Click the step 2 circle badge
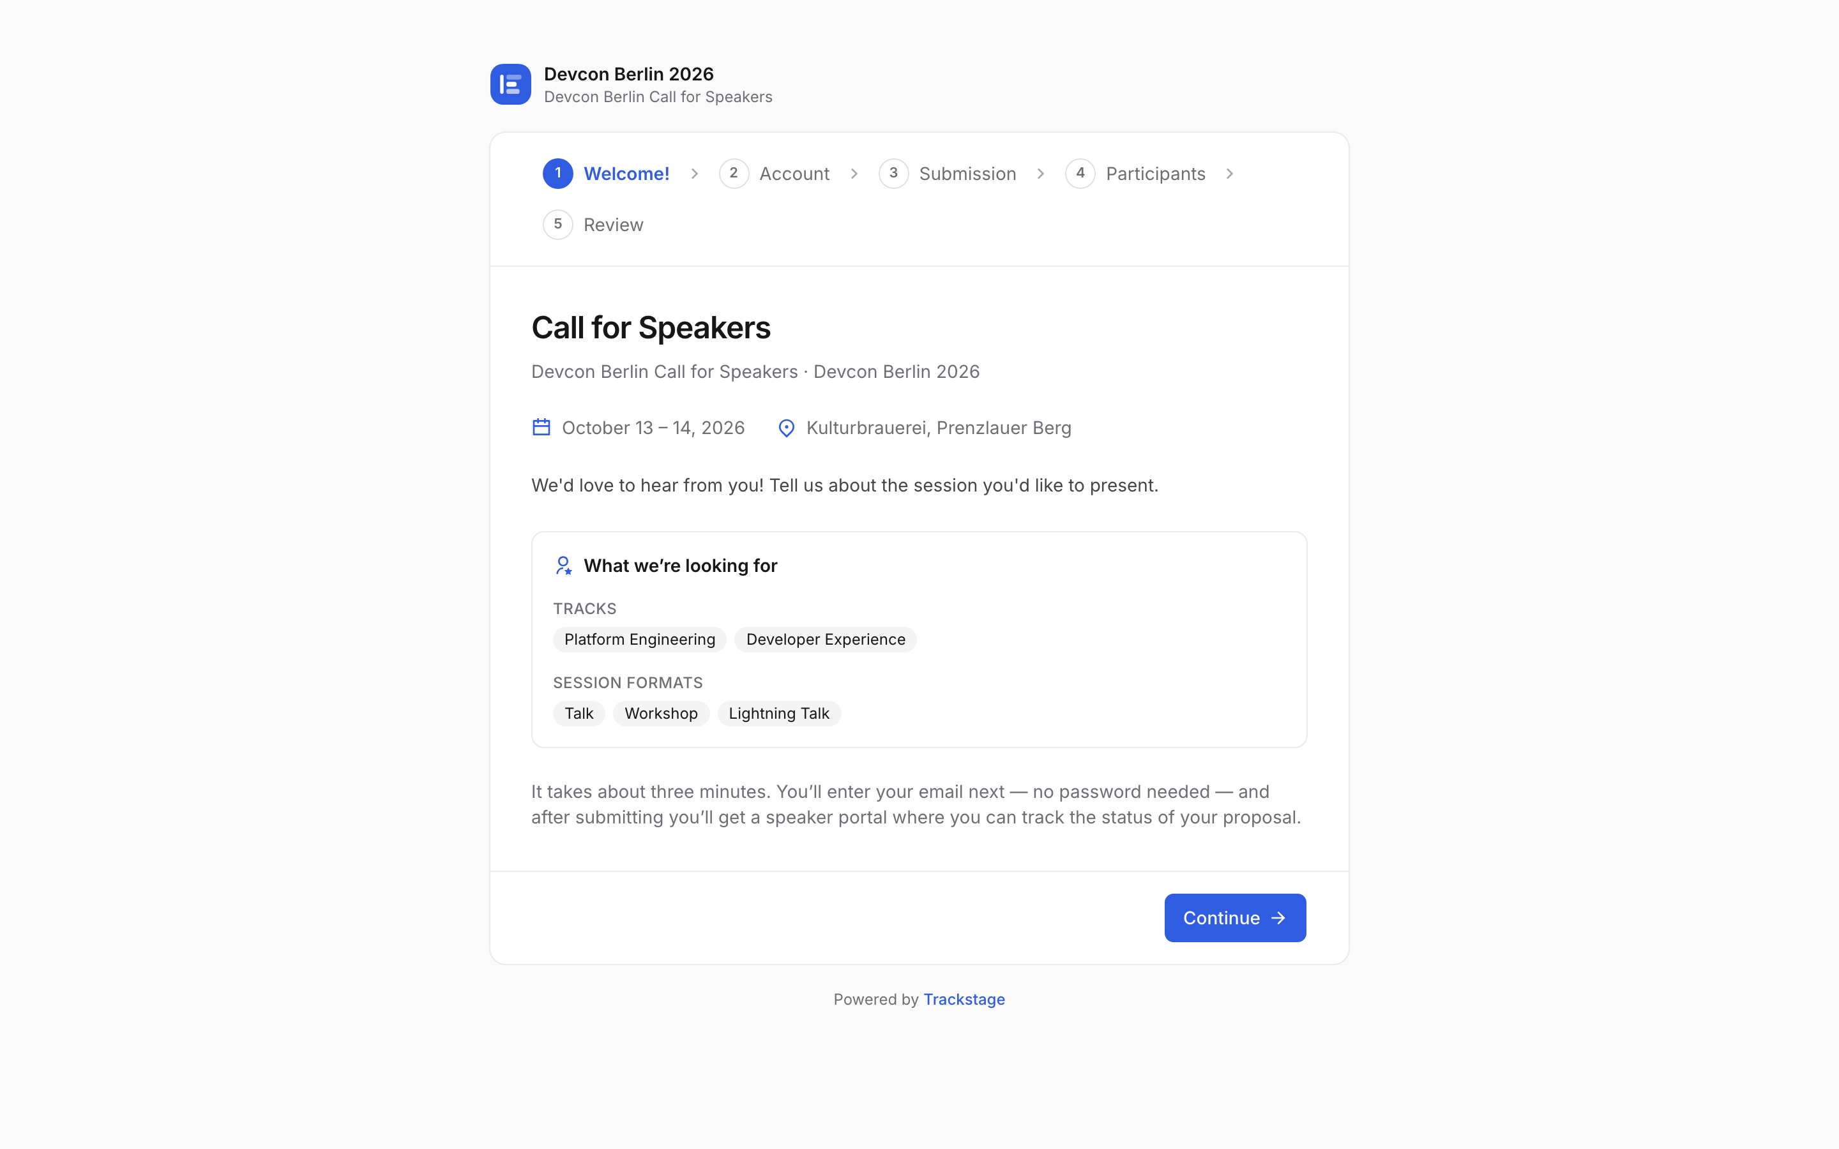This screenshot has width=1839, height=1149. point(733,173)
